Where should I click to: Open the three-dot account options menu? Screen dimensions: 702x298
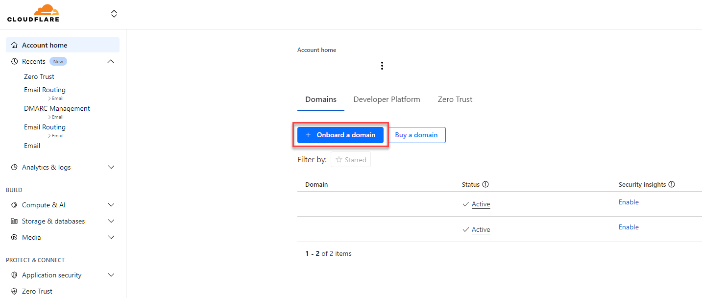pyautogui.click(x=382, y=66)
